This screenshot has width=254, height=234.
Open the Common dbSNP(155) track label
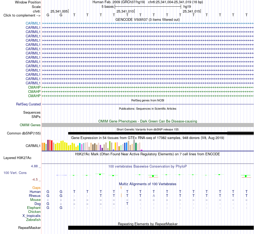24,133
